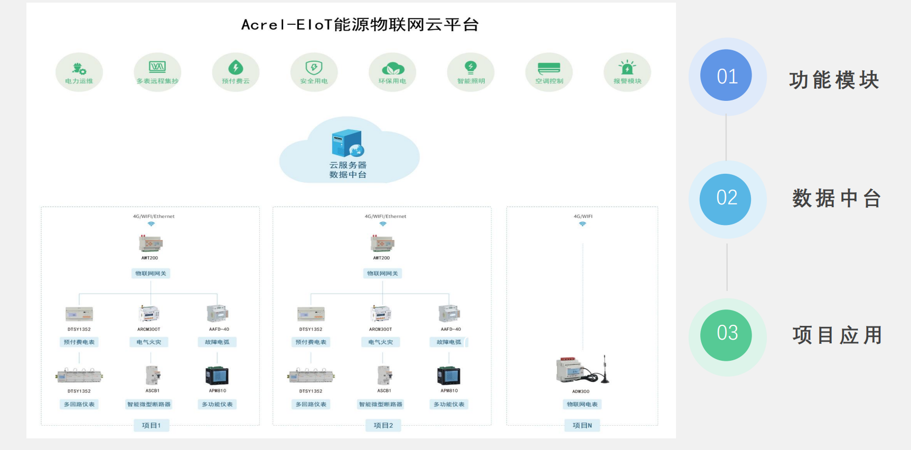Click the APM810 meter image in 项目2
Viewport: 911px width, 450px height.
(x=449, y=376)
